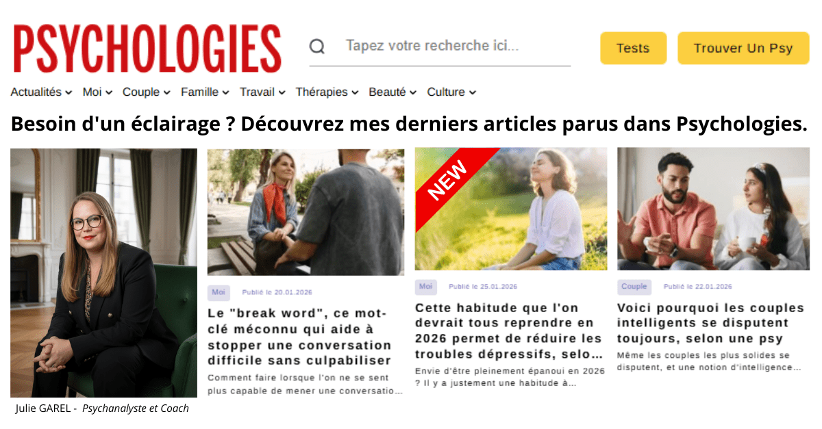822x429 pixels.
Task: Open the couples intelligents se disputent article
Action: point(703,322)
